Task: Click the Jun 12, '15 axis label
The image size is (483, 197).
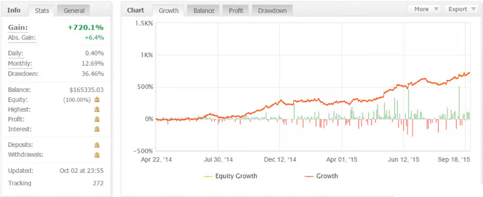Action: point(403,160)
